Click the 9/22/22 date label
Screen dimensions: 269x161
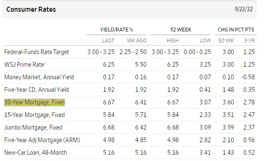tap(244, 9)
